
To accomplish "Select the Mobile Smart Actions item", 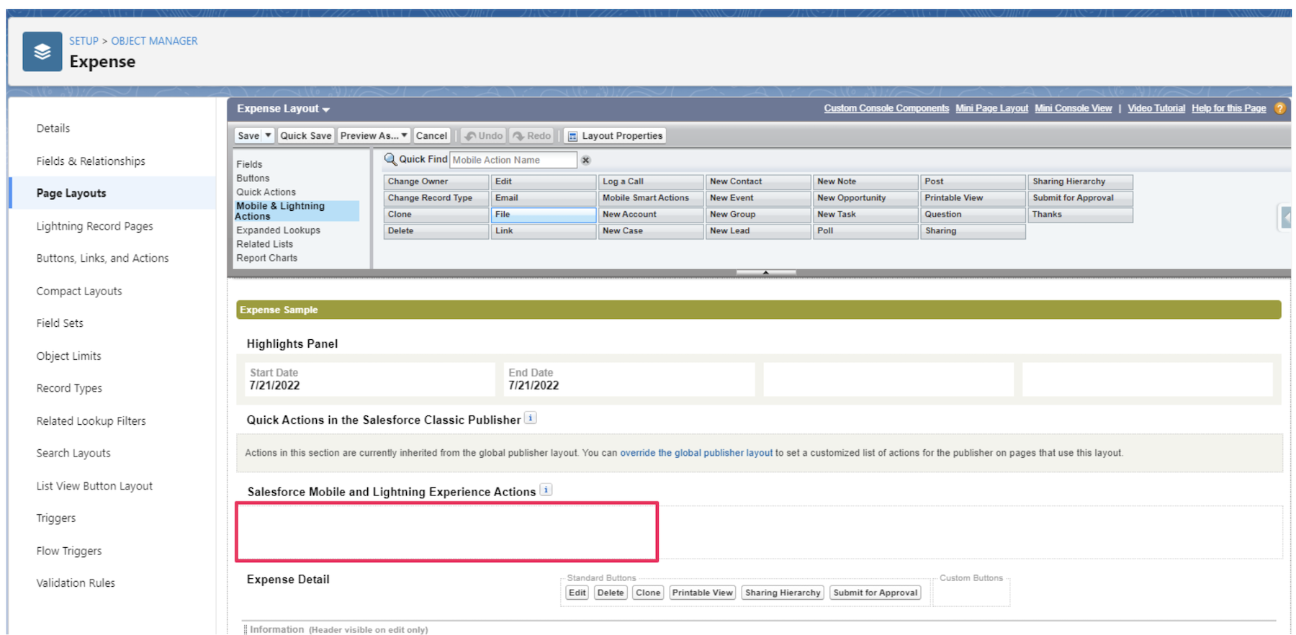I will 651,198.
